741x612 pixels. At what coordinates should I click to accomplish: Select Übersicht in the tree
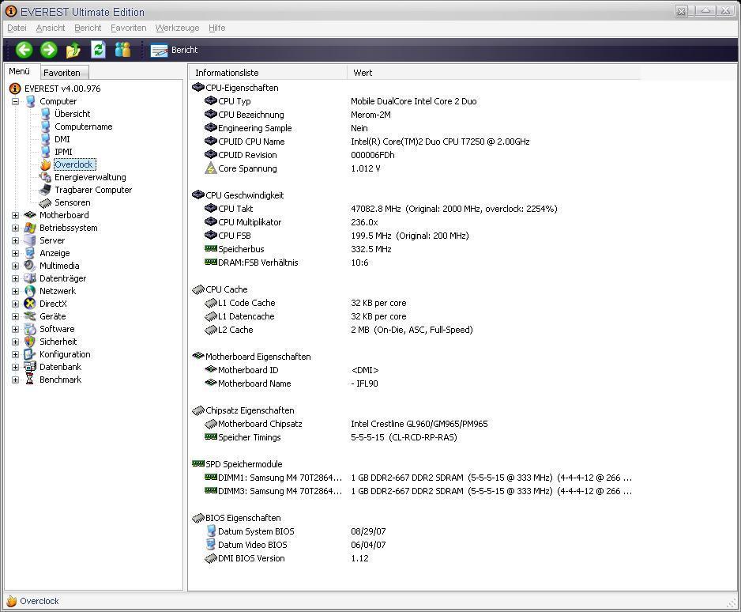click(73, 114)
